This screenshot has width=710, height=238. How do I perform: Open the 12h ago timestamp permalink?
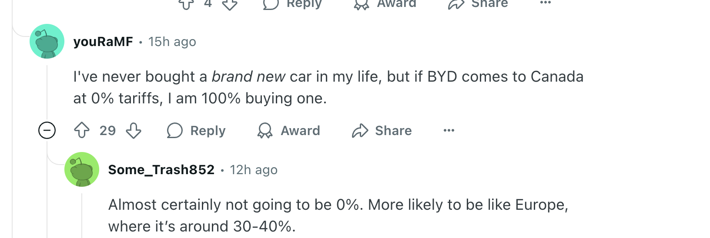pyautogui.click(x=254, y=170)
